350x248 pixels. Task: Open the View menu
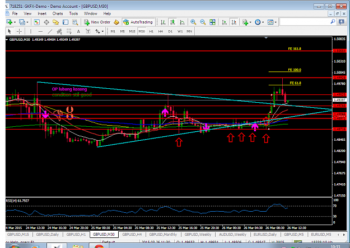(x=27, y=13)
